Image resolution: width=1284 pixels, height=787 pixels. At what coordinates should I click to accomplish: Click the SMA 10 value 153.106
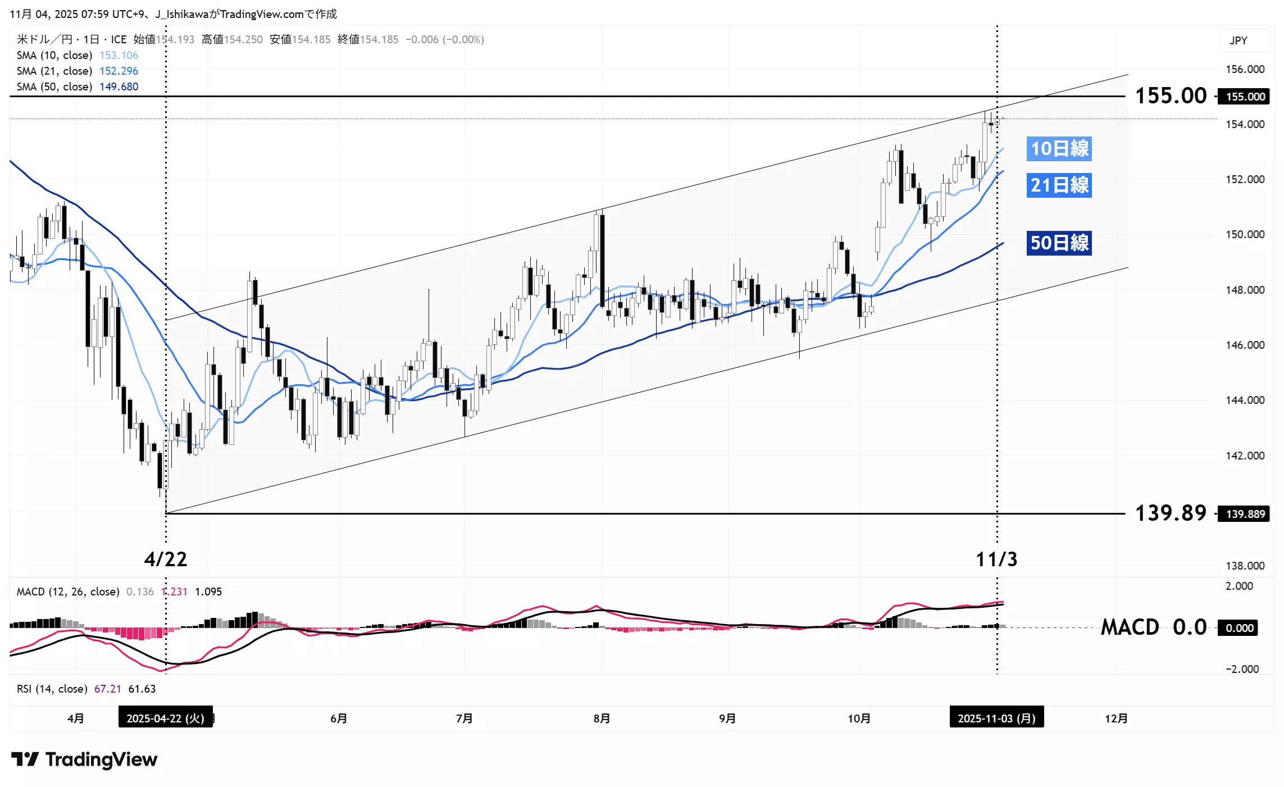click(x=119, y=55)
